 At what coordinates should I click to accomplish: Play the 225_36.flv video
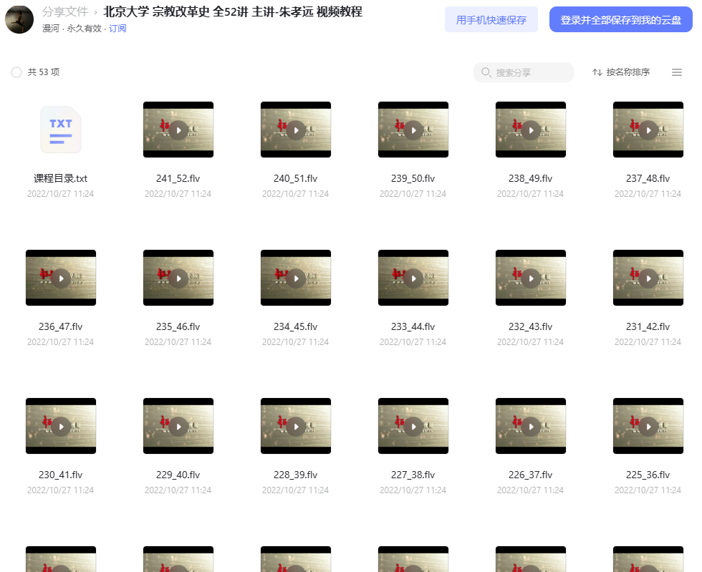648,426
